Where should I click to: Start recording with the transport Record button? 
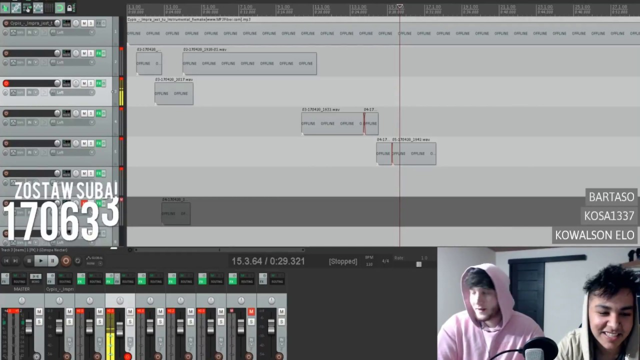pos(65,260)
